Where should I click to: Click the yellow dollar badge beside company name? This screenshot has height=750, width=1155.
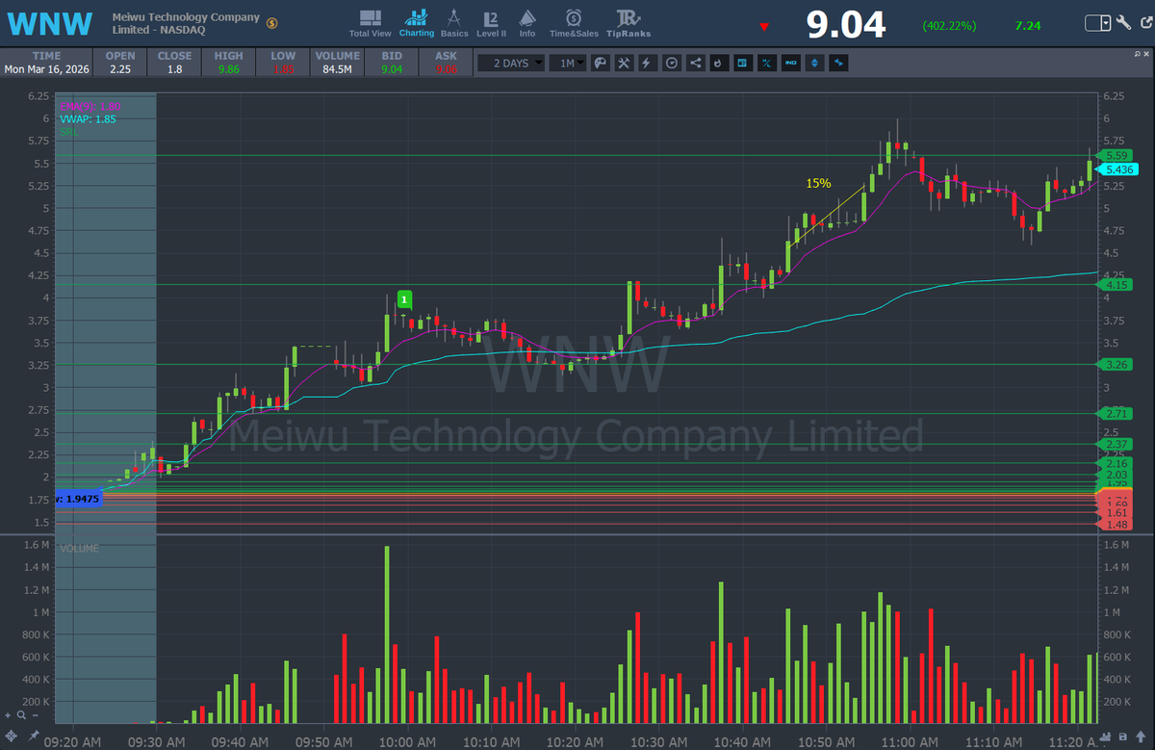pos(272,23)
